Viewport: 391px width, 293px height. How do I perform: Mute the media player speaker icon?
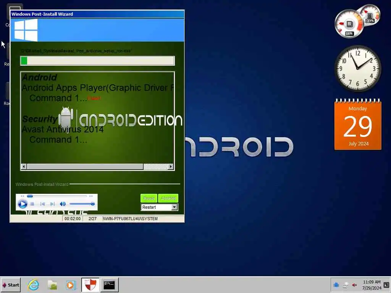(x=63, y=204)
